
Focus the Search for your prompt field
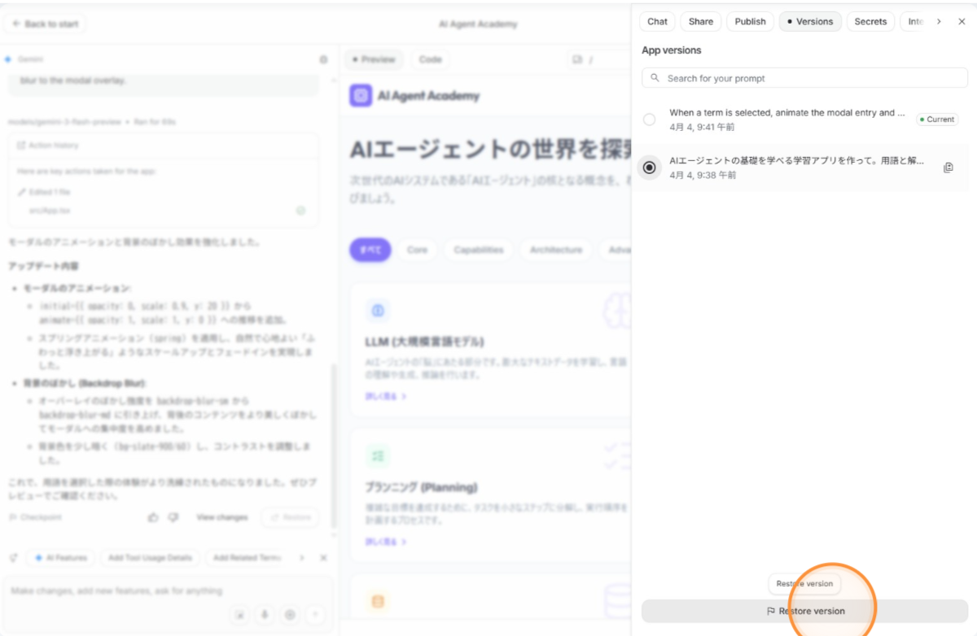tap(804, 78)
